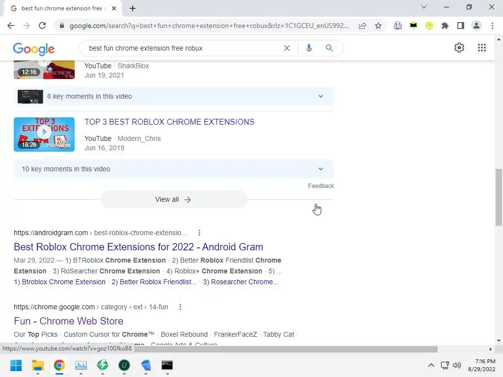Click the scroll right arrow
Viewport: 503px width, 377px height.
pos(491,349)
